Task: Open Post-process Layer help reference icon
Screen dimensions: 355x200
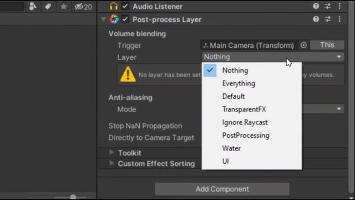Action: pos(316,19)
